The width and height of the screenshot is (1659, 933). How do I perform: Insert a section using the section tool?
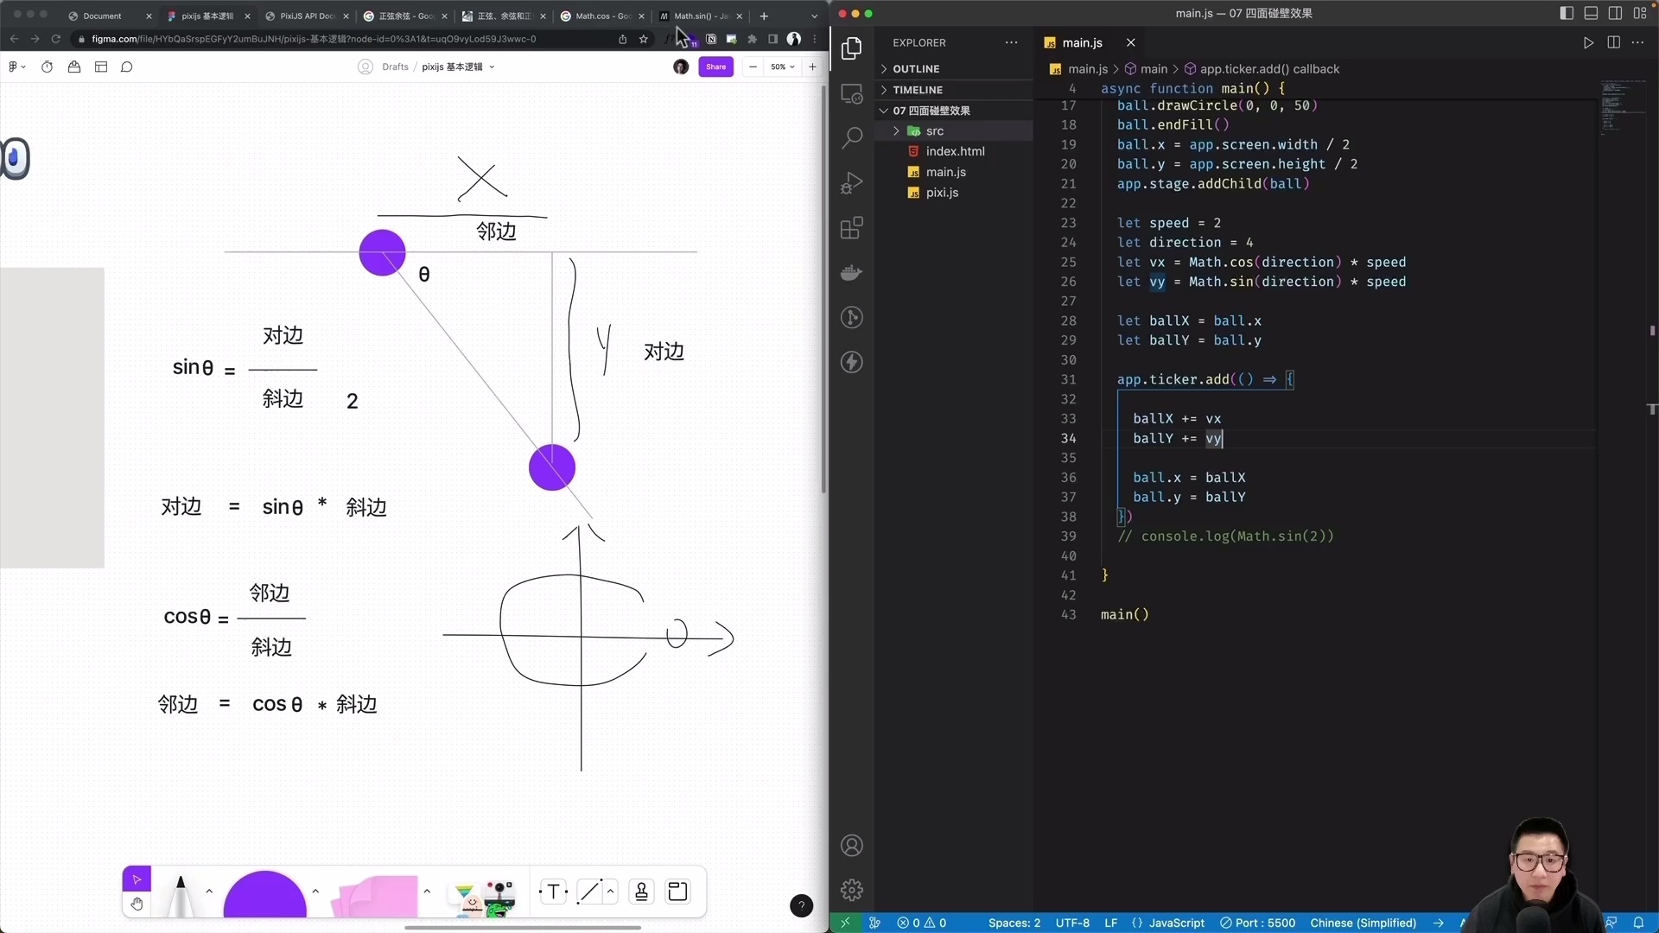(x=678, y=892)
